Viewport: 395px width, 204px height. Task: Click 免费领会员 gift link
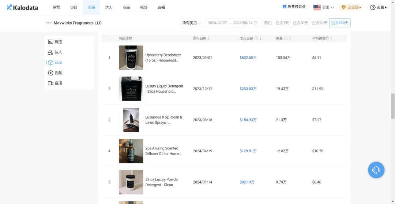pos(294,7)
